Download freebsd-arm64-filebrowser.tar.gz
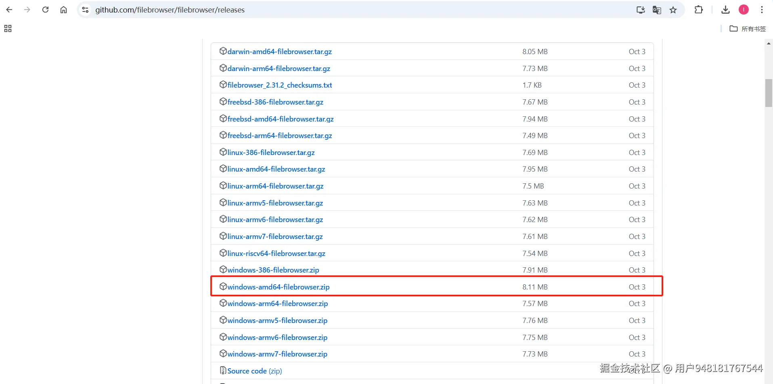This screenshot has height=384, width=773. (279, 136)
